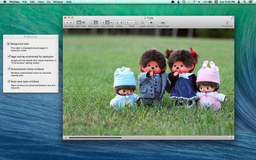Click the Time Machine menu bar icon
Image resolution: width=256 pixels, height=160 pixels.
(184, 2)
